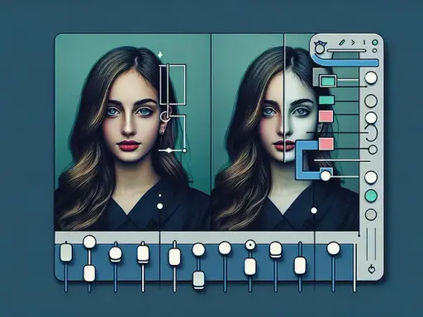The width and height of the screenshot is (423, 317).
Task: Click the grey lower knob on sixth bottom slider
Action: point(198,280)
